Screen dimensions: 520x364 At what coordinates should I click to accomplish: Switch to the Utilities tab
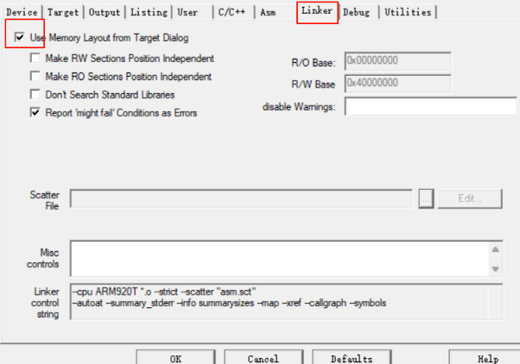(x=408, y=12)
